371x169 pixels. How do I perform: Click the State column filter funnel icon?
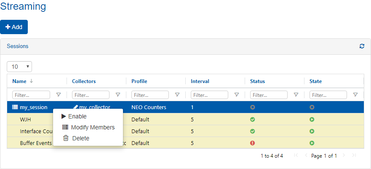[x=355, y=95]
